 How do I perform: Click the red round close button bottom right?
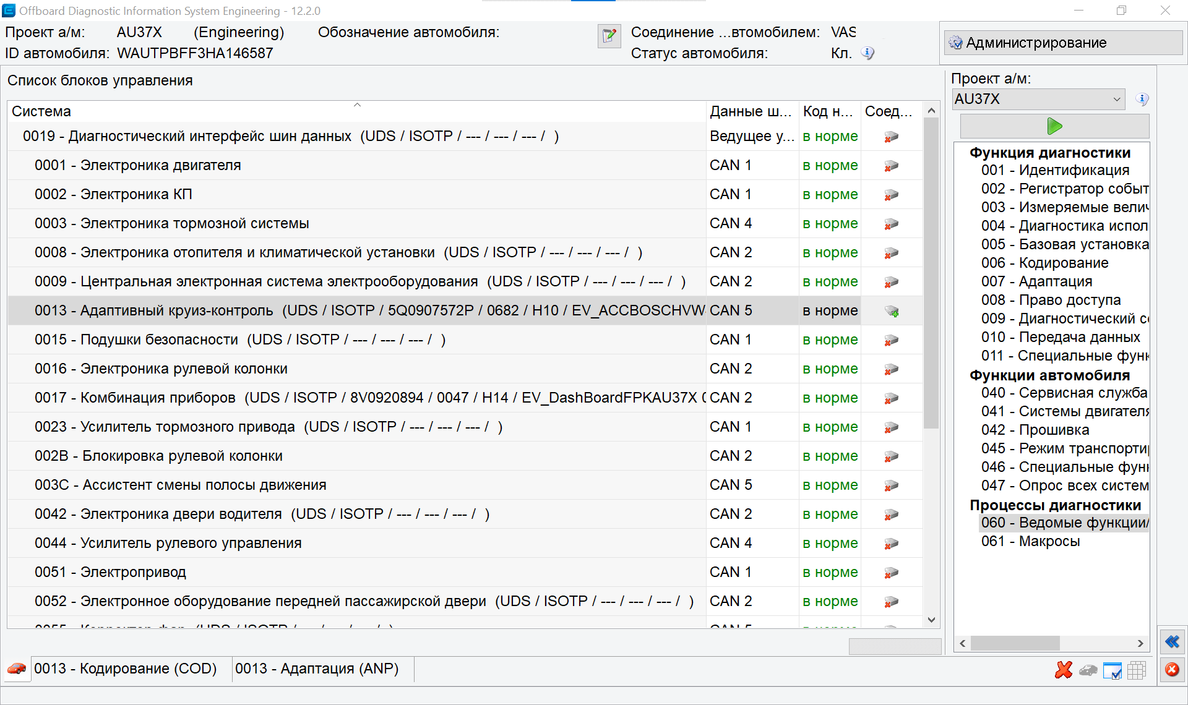coord(1172,670)
